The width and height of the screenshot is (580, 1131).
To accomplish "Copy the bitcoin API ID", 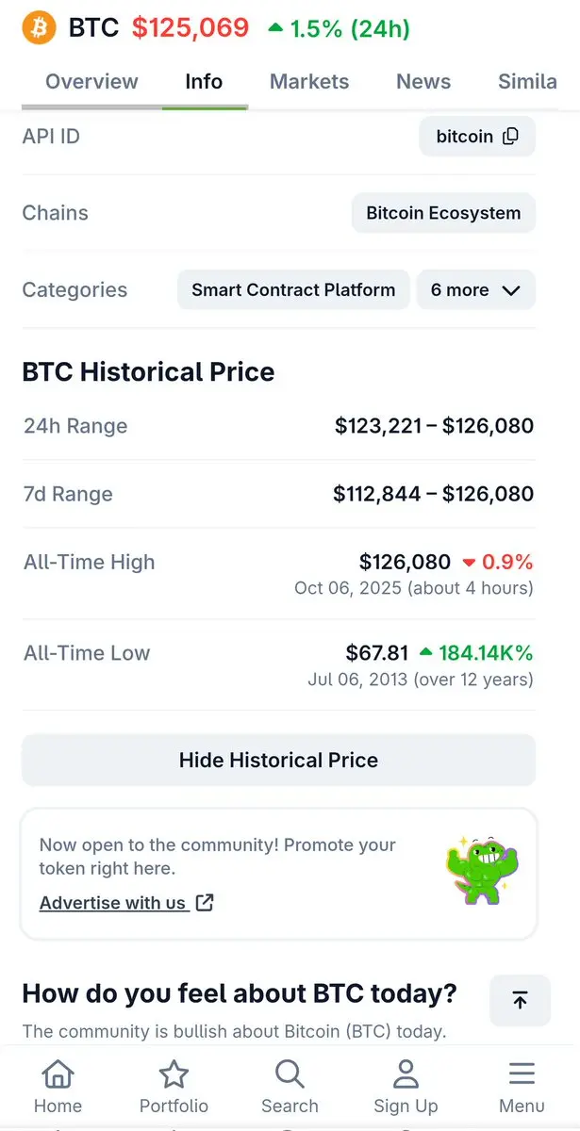I will tap(510, 137).
